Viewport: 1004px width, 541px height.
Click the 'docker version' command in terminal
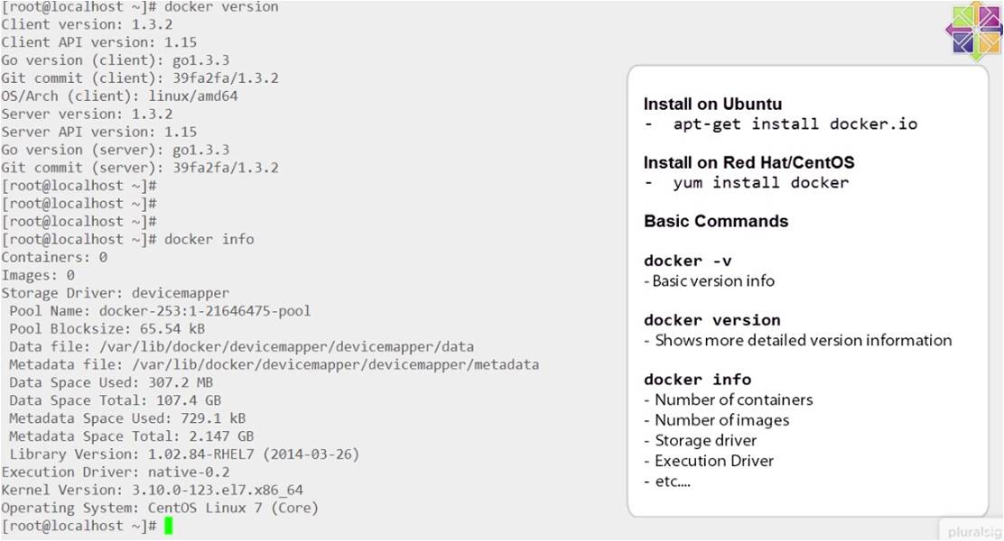(x=221, y=7)
